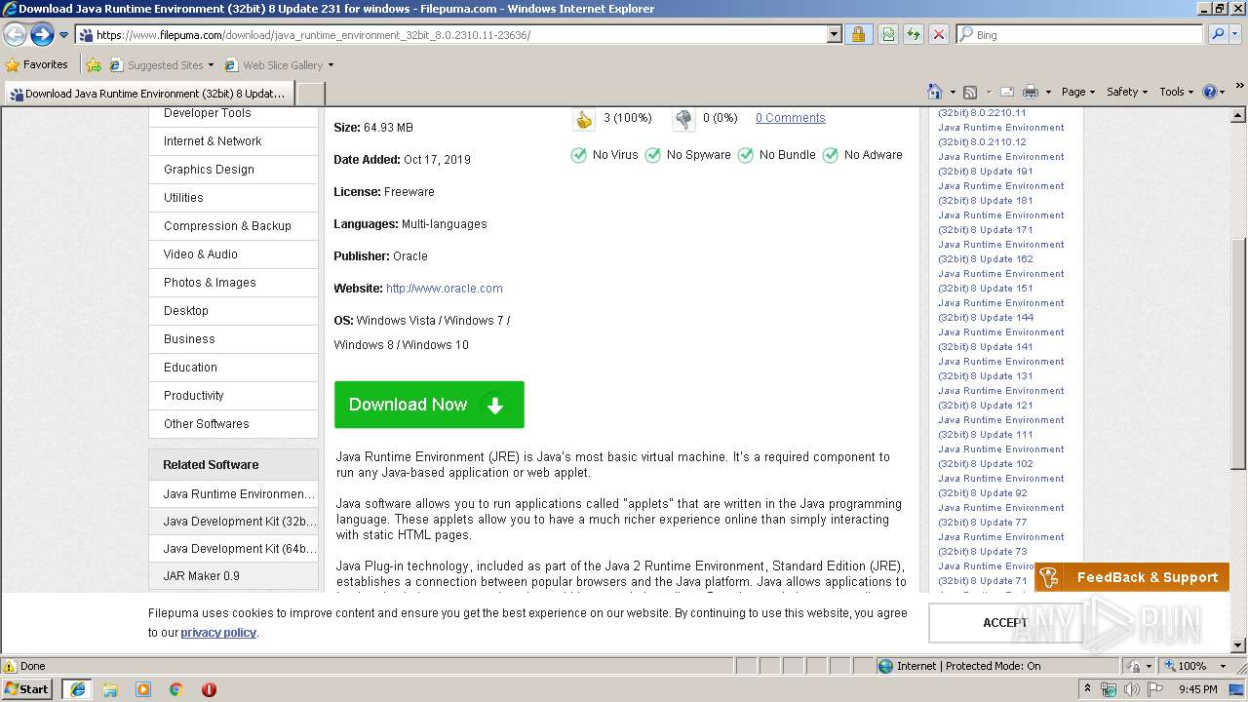1248x702 pixels.
Task: Click the URL address field
Action: pyautogui.click(x=450, y=34)
